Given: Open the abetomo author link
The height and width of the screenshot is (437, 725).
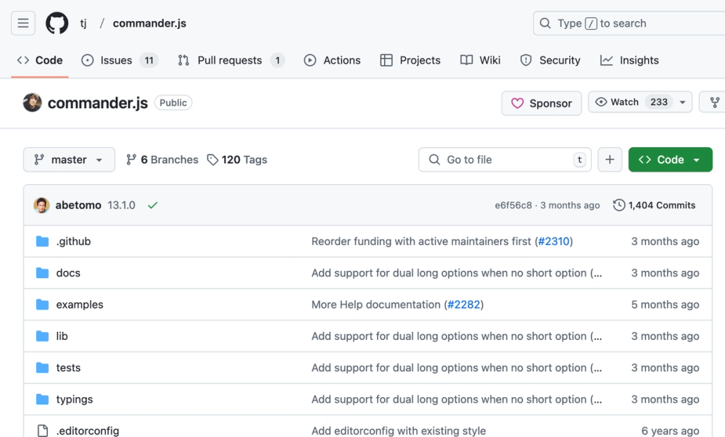Looking at the screenshot, I should (x=78, y=205).
